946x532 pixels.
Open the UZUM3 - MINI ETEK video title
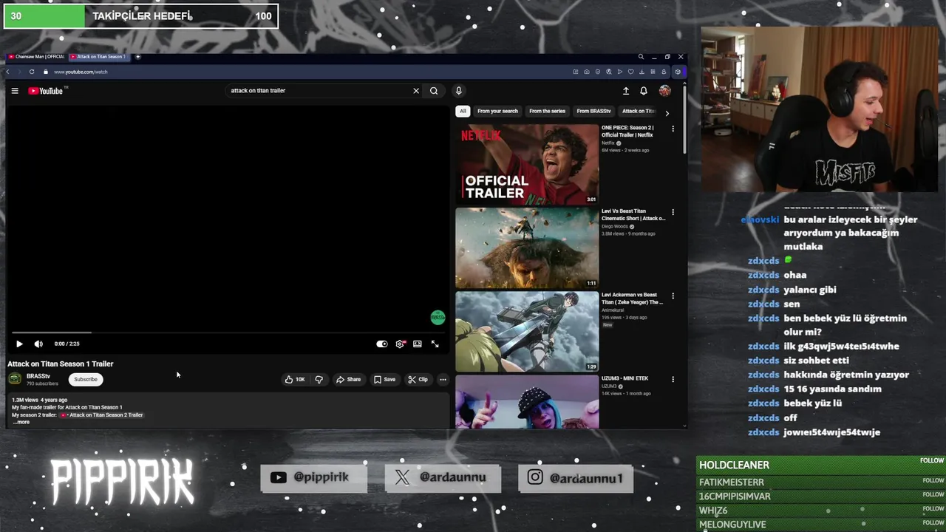tap(625, 378)
